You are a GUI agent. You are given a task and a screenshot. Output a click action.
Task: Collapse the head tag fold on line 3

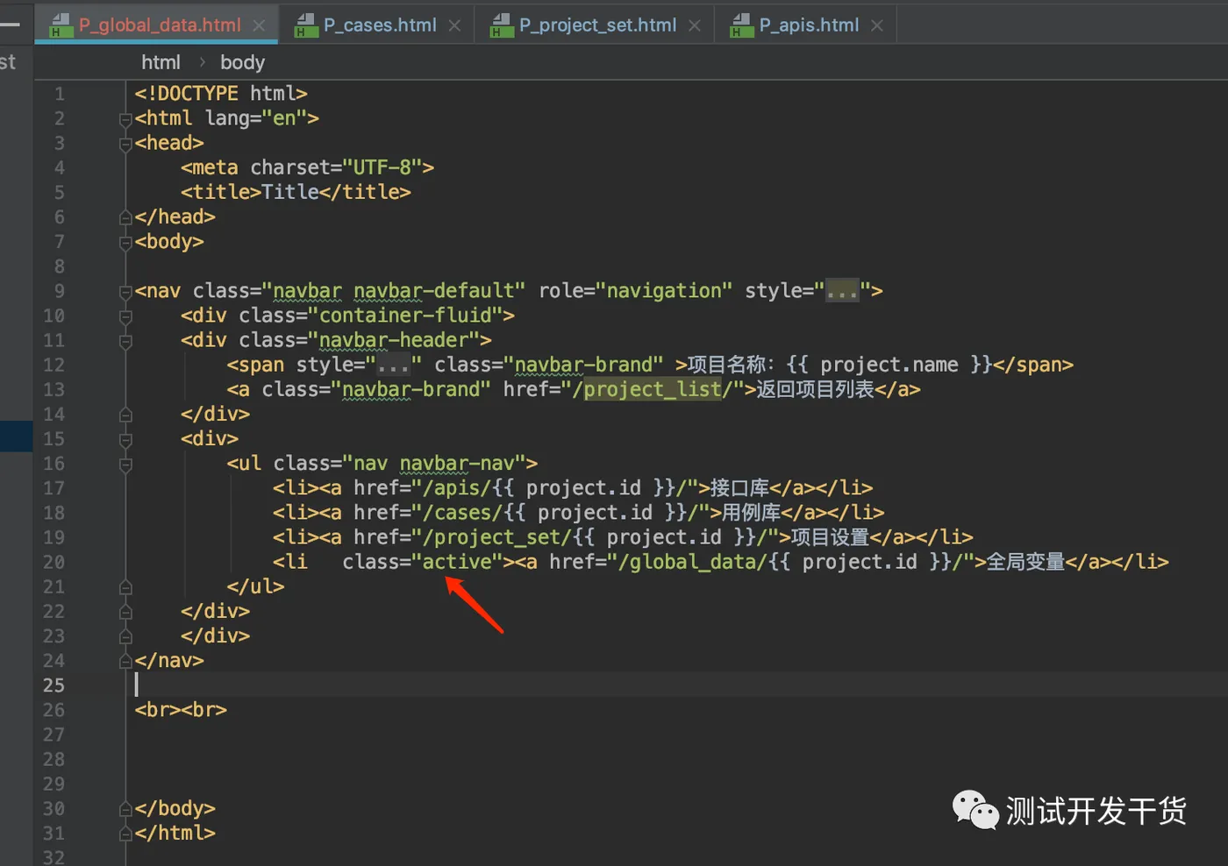125,144
